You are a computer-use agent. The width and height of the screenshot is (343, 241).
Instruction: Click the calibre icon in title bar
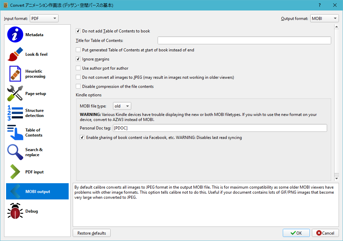click(x=6, y=5)
